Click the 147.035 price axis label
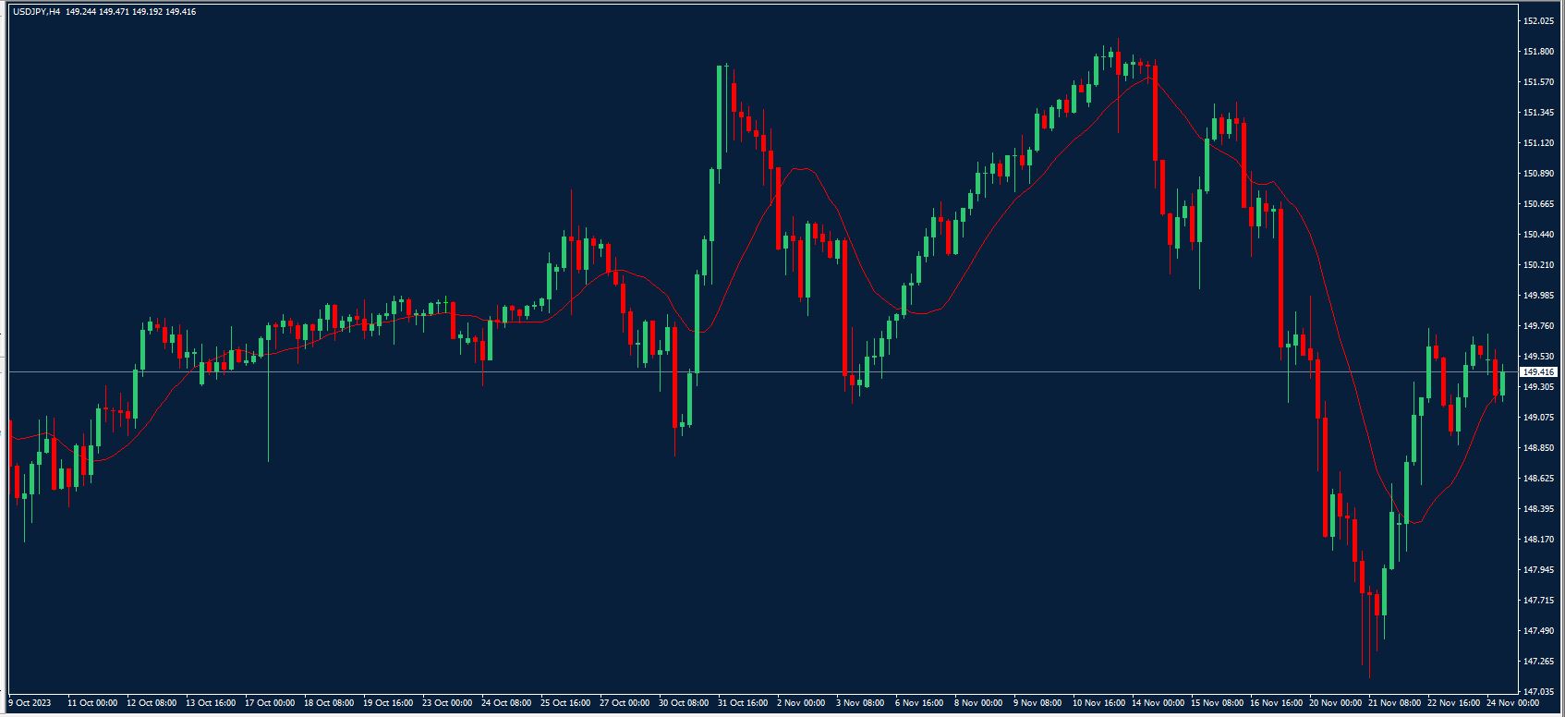Image resolution: width=1565 pixels, height=717 pixels. (x=1537, y=692)
